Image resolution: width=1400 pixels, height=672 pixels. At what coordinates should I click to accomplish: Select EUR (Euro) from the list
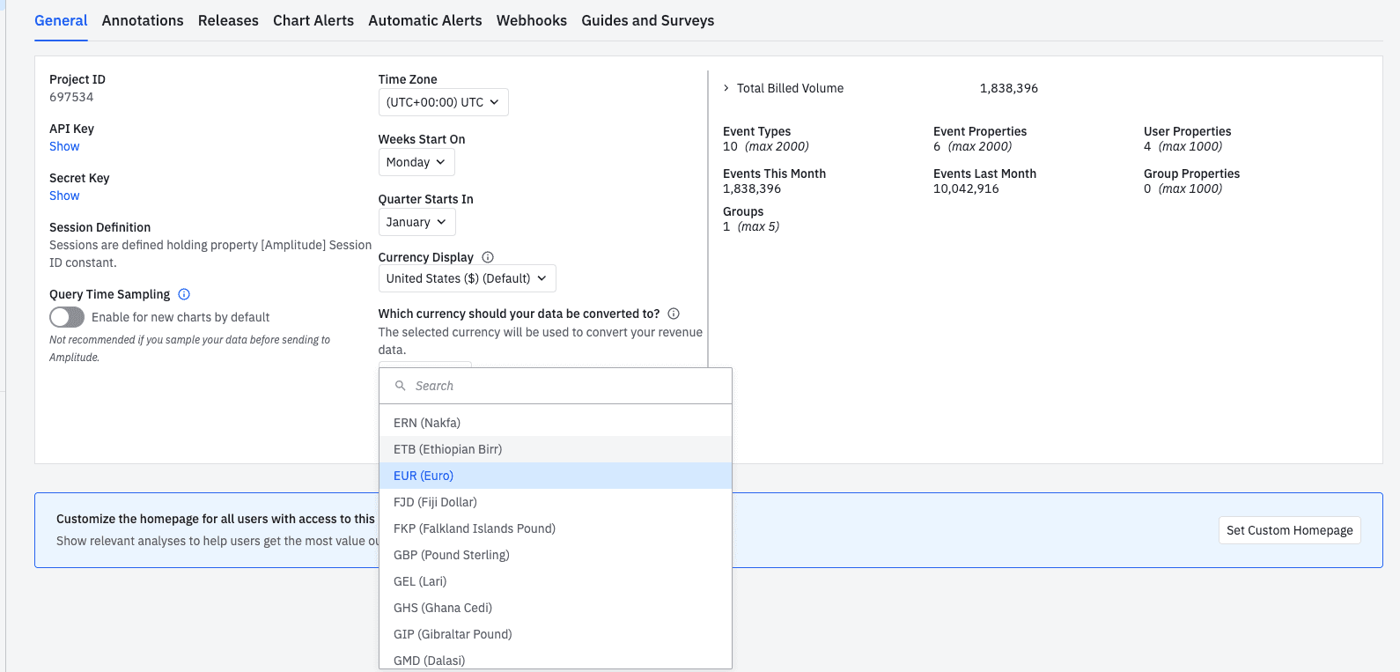[424, 476]
